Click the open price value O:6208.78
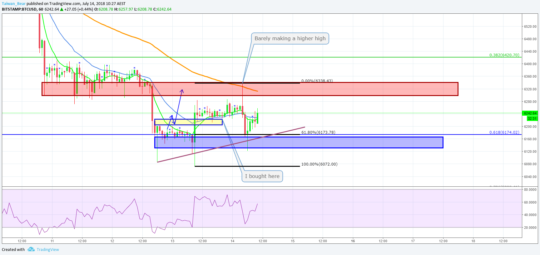540x255 pixels. [104, 9]
